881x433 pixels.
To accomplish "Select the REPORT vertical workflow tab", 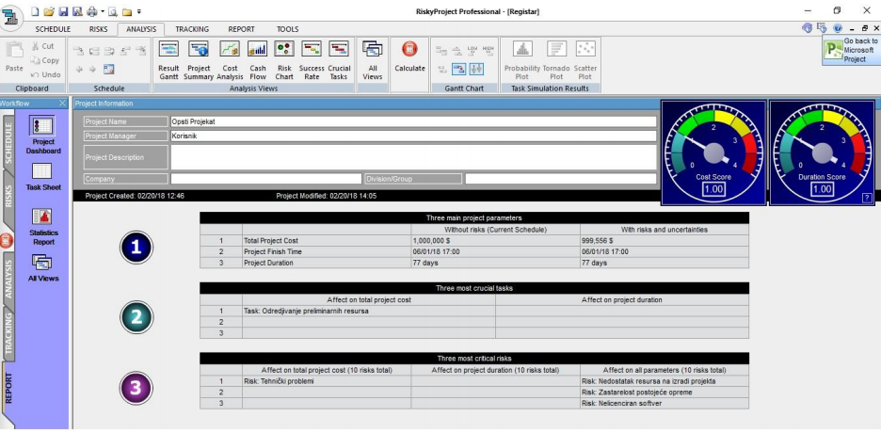I will point(8,389).
